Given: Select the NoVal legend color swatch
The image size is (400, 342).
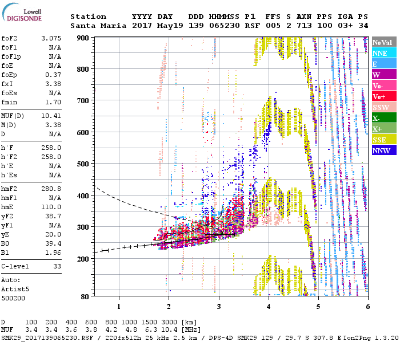Looking at the screenshot, I should tap(384, 42).
